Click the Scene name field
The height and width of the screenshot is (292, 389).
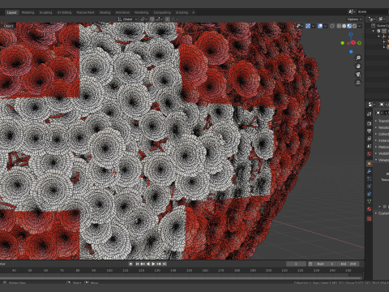[372, 11]
